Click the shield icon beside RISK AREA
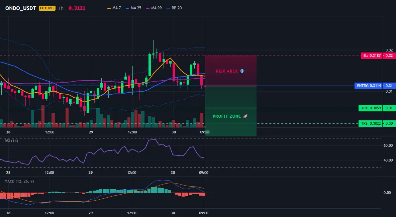The image size is (396, 217). tap(242, 71)
